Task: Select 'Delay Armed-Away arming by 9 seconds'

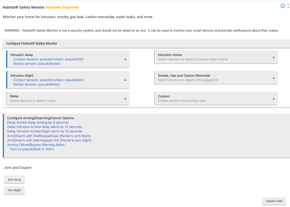Action: (x=38, y=122)
